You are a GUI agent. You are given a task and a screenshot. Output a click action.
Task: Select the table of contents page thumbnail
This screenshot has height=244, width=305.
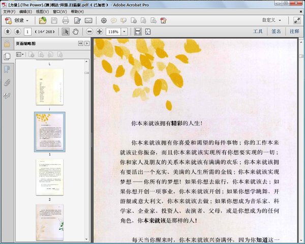click(x=50, y=87)
